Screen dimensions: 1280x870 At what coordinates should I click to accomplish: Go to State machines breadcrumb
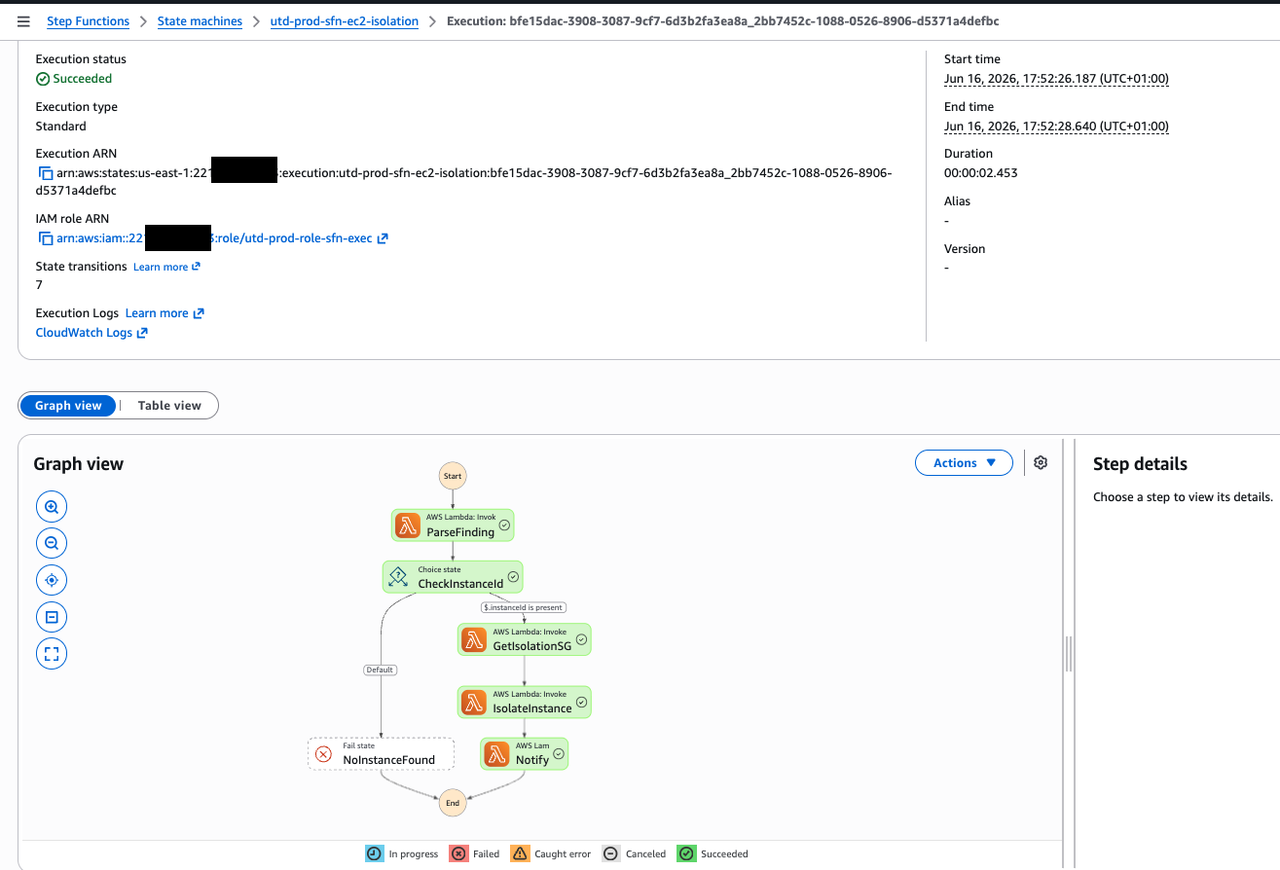click(x=200, y=21)
